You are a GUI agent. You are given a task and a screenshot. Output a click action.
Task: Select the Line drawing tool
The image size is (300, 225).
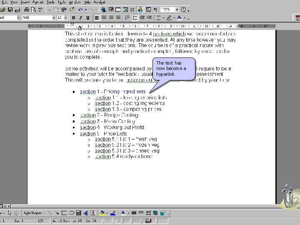click(x=50, y=213)
